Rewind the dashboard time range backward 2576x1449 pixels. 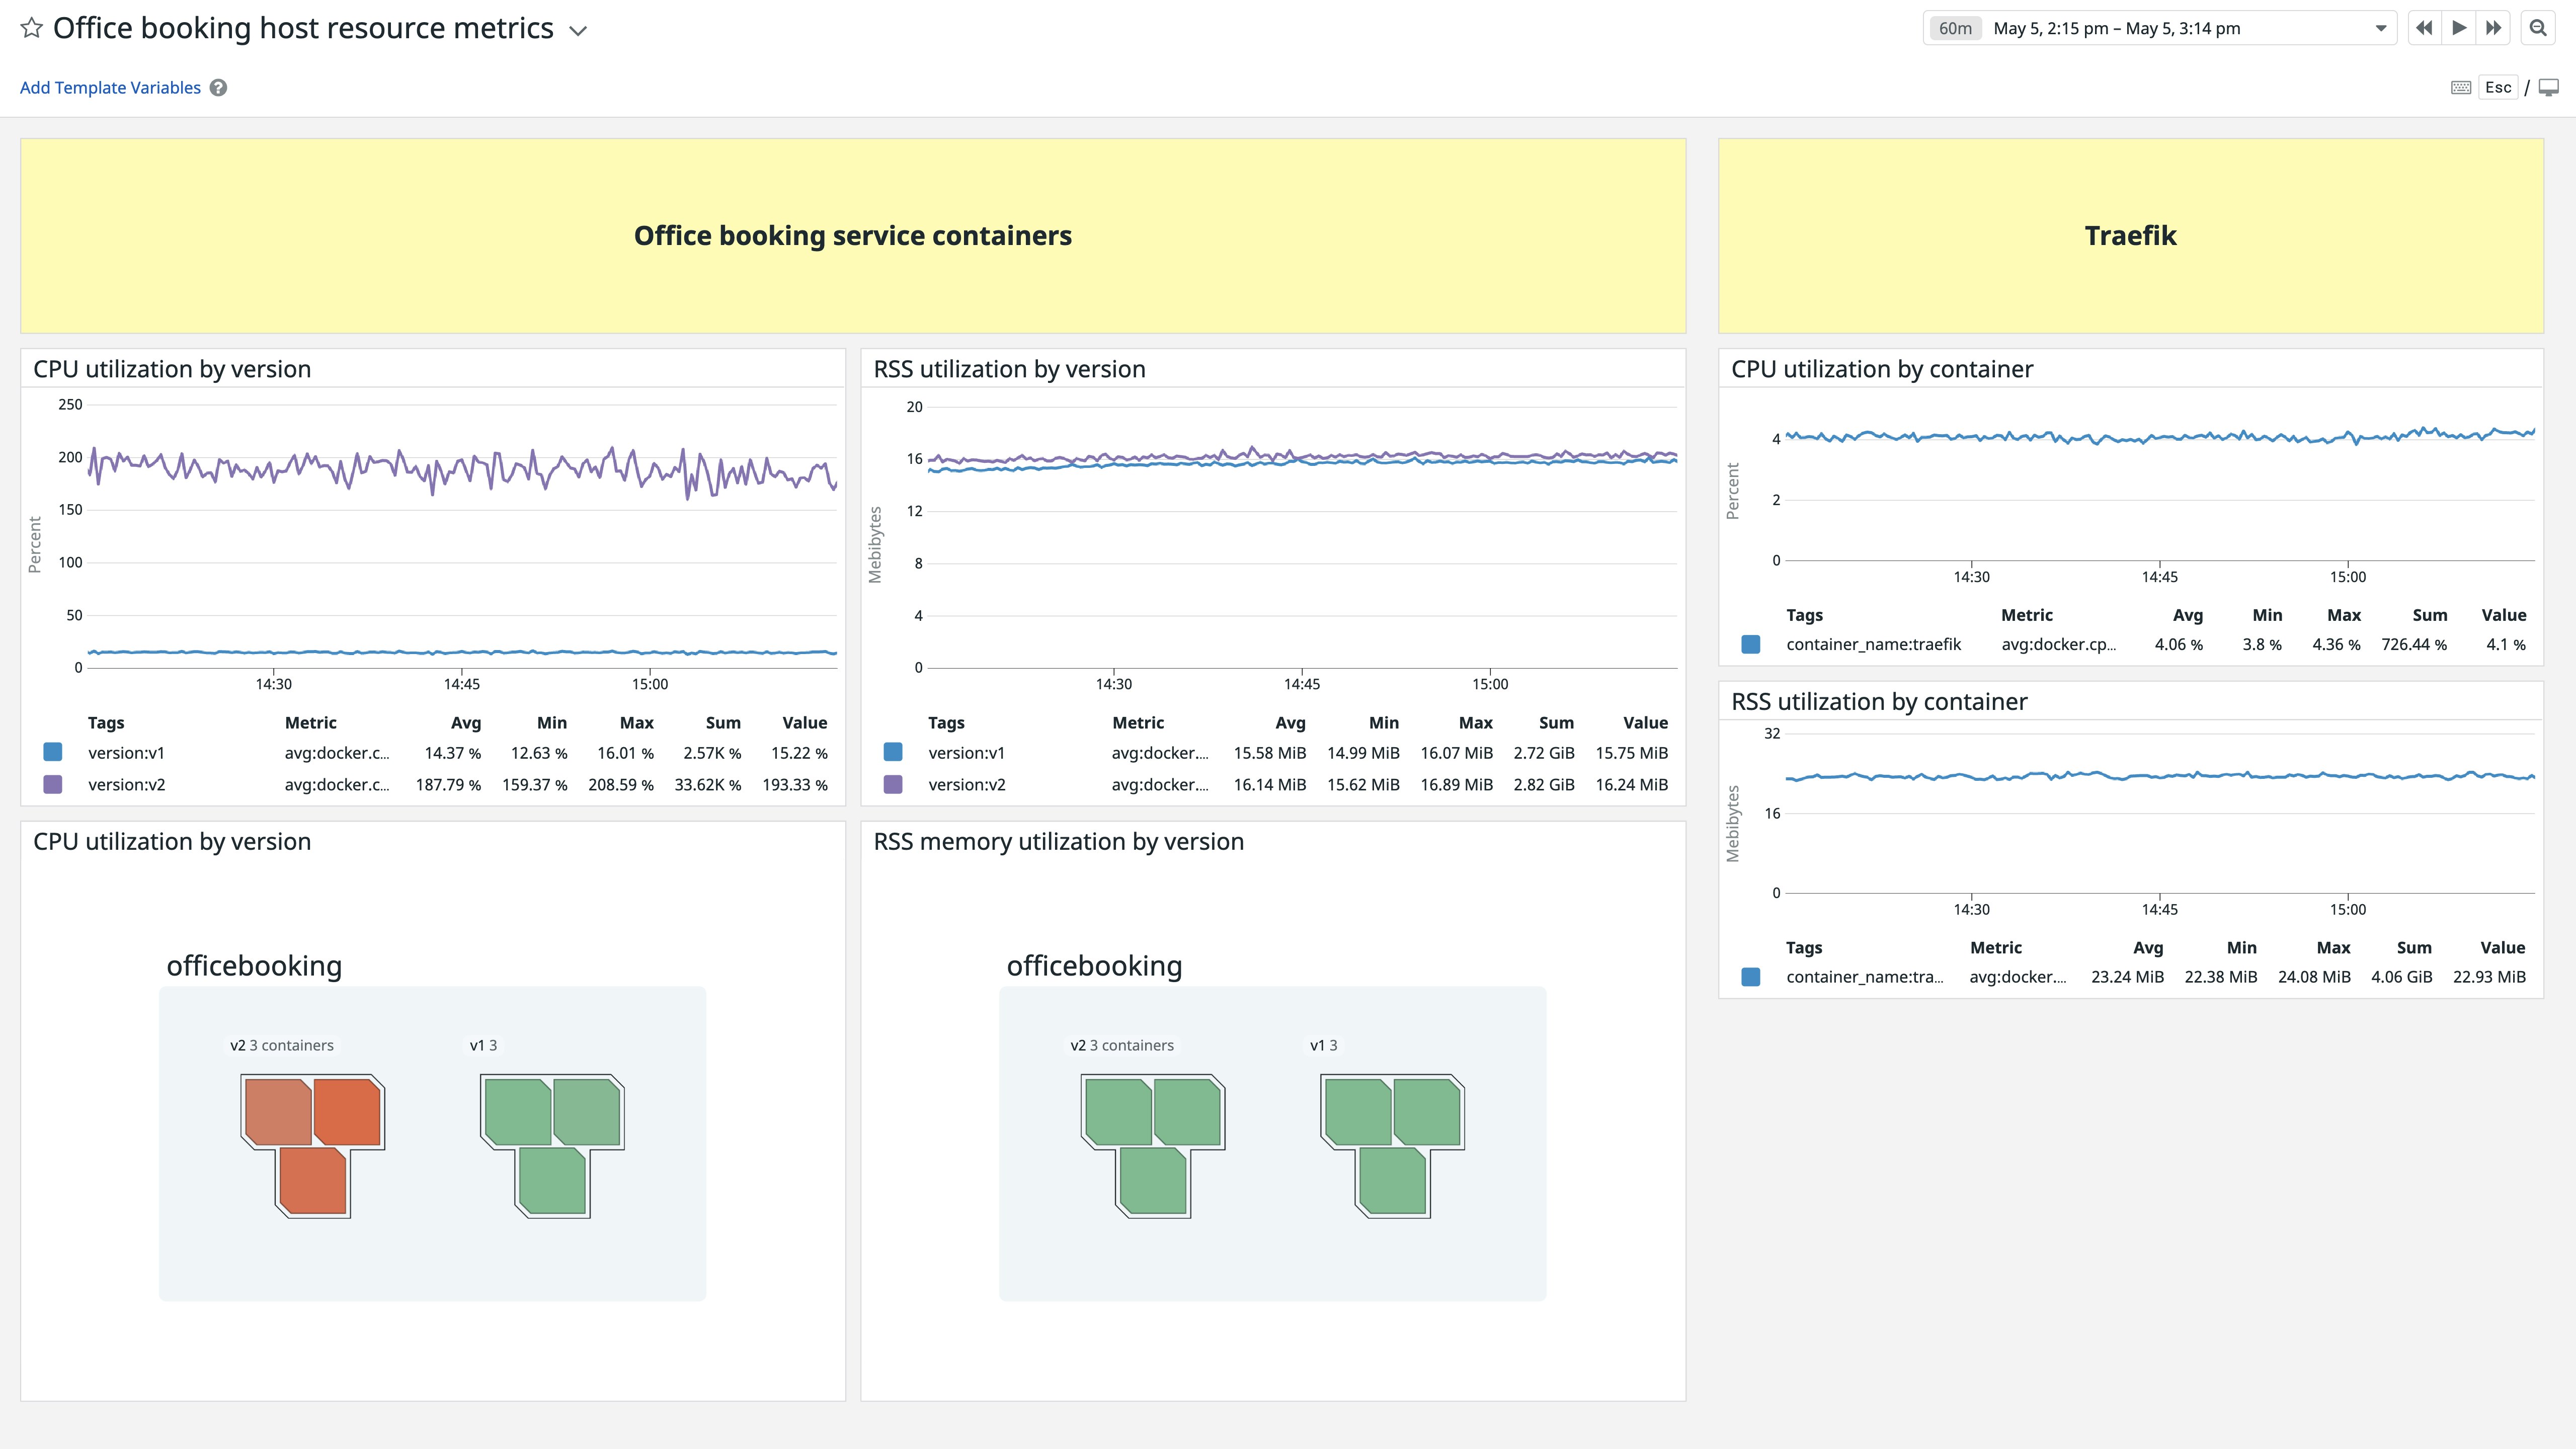(x=2424, y=28)
